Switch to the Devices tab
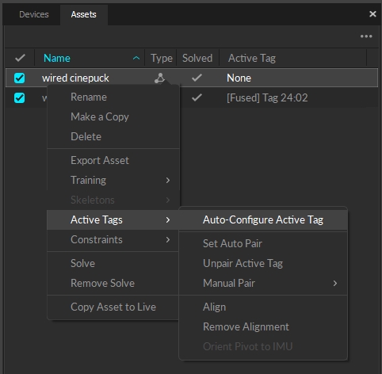 34,14
